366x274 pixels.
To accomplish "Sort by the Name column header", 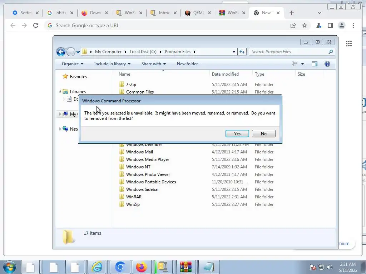I will tap(124, 74).
